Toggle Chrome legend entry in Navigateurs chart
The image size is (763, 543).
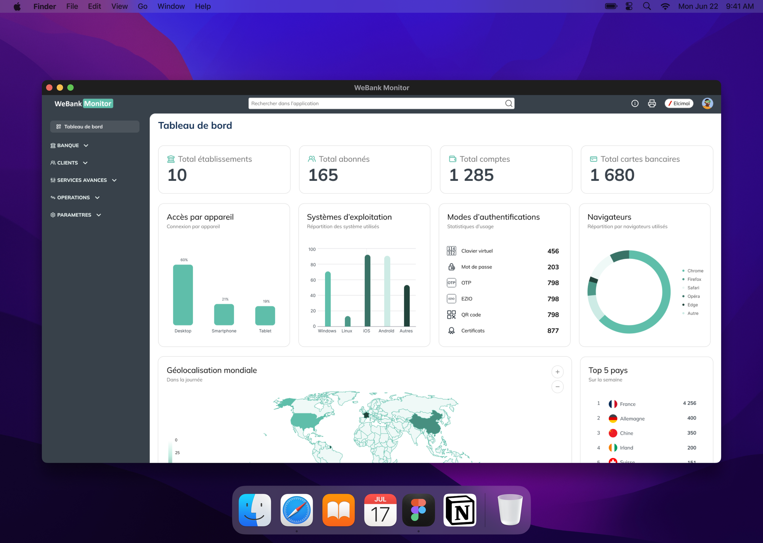[695, 271]
